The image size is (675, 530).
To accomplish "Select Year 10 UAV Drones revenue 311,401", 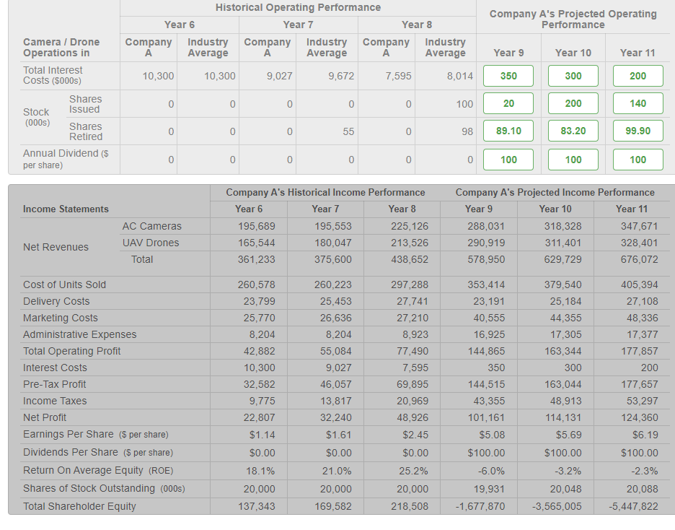I will pyautogui.click(x=562, y=243).
